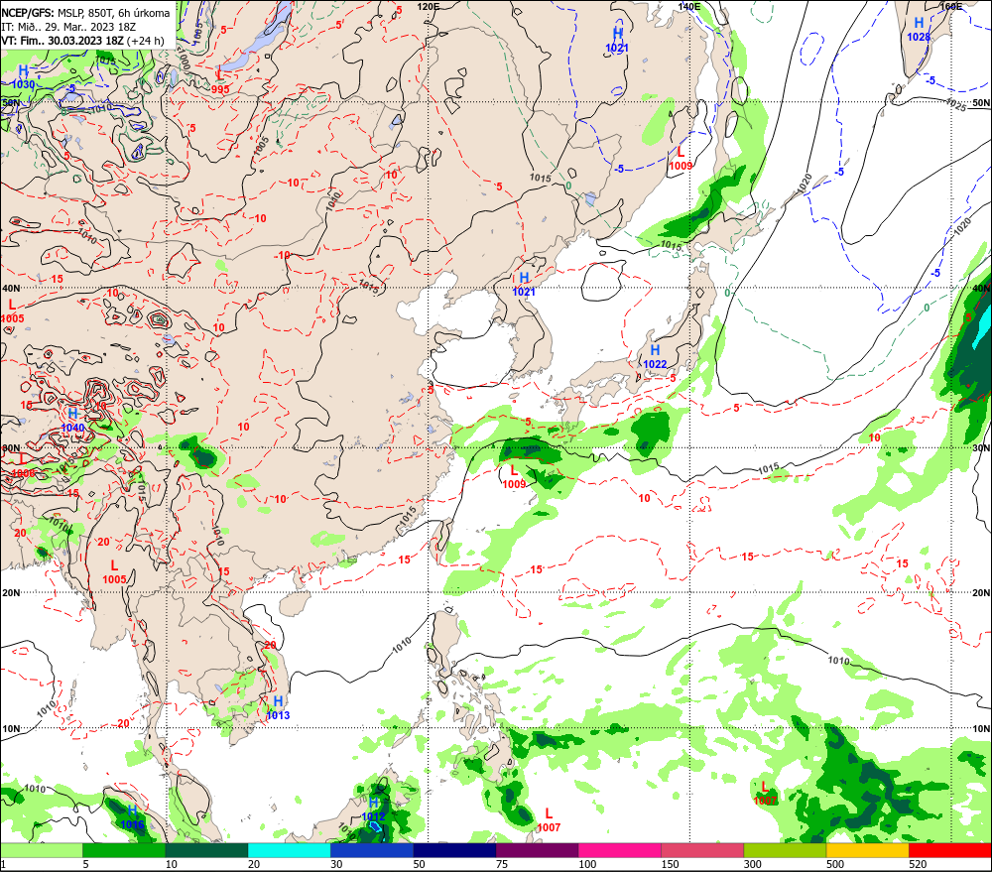
Task: Click the orange 500–520 legend swatch
Action: [867, 850]
